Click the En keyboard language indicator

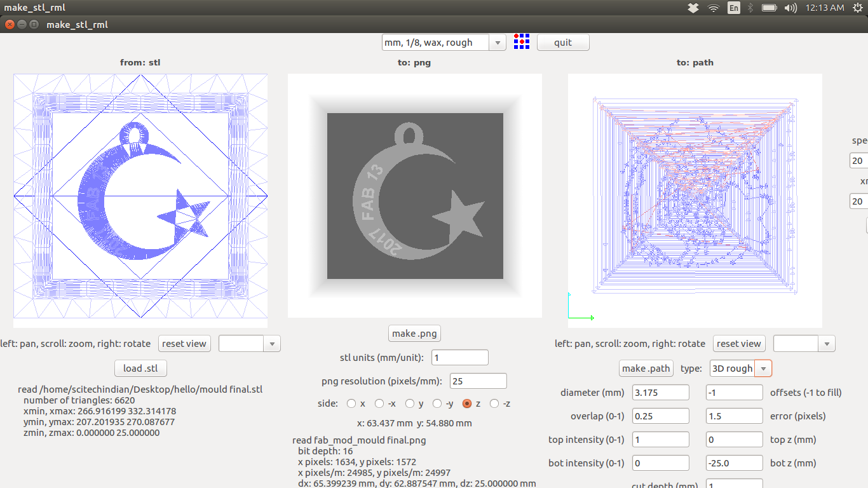tap(733, 8)
